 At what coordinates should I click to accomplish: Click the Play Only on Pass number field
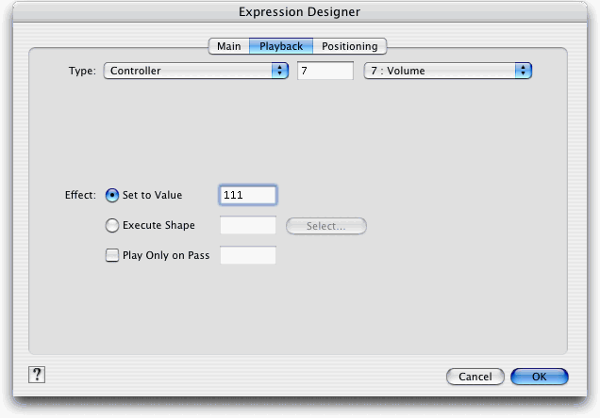247,256
